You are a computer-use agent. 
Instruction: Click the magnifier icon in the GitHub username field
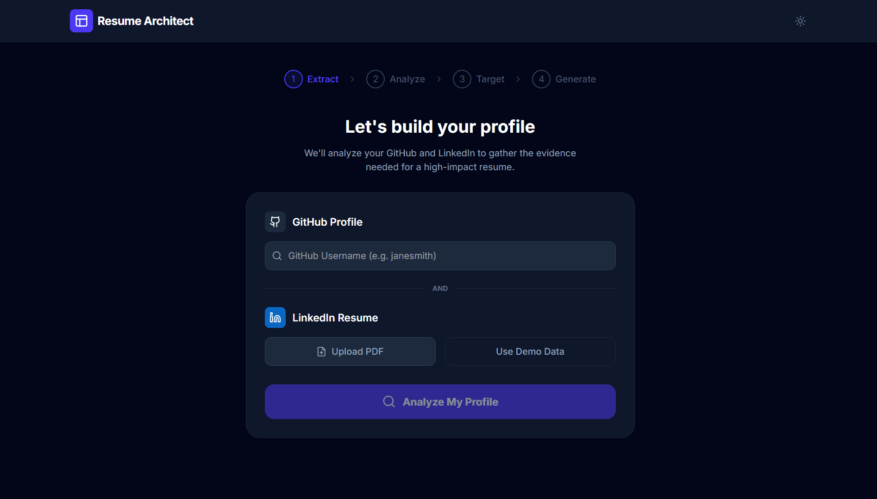click(x=277, y=255)
